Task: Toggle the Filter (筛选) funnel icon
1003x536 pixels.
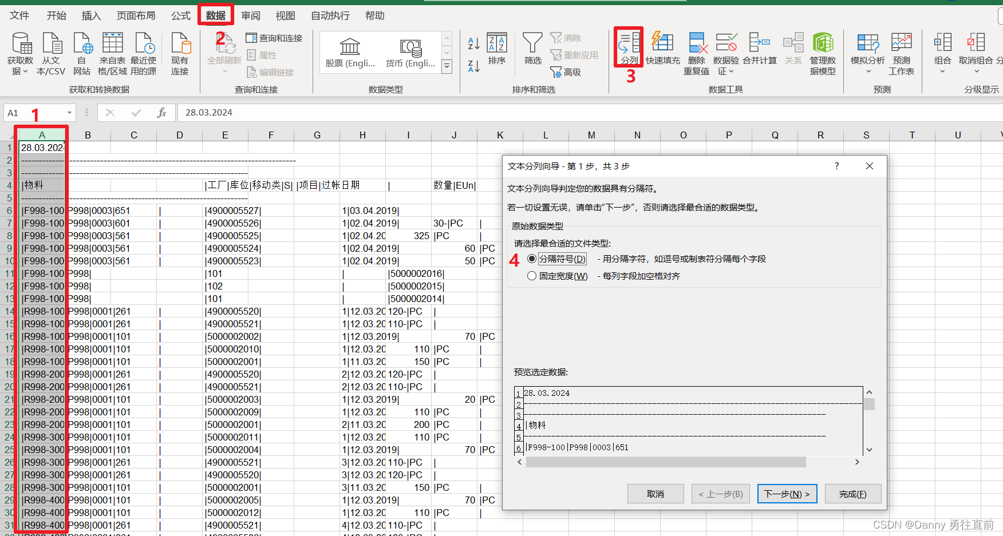Action: coord(532,42)
